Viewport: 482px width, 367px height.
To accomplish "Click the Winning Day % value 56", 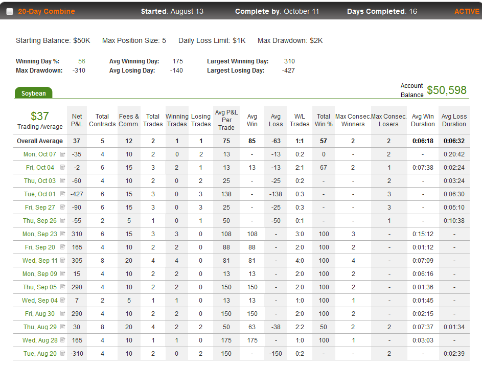I will pyautogui.click(x=82, y=61).
